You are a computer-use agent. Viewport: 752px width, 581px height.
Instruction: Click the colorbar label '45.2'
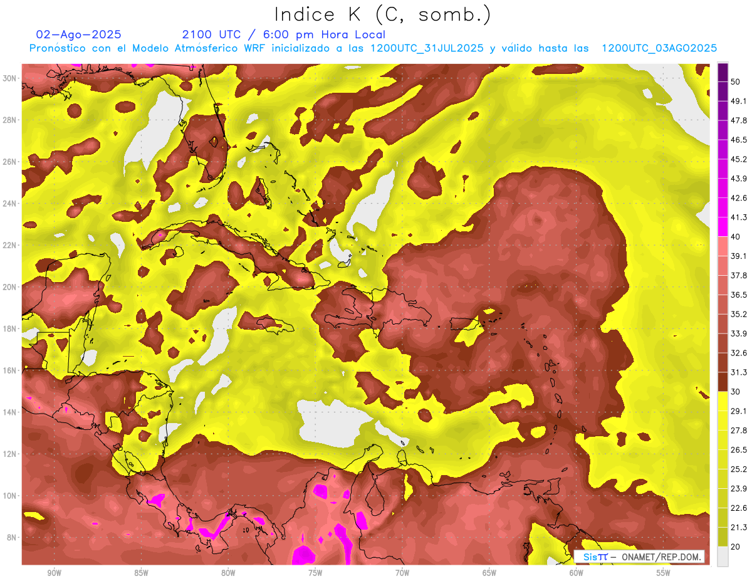tap(739, 159)
